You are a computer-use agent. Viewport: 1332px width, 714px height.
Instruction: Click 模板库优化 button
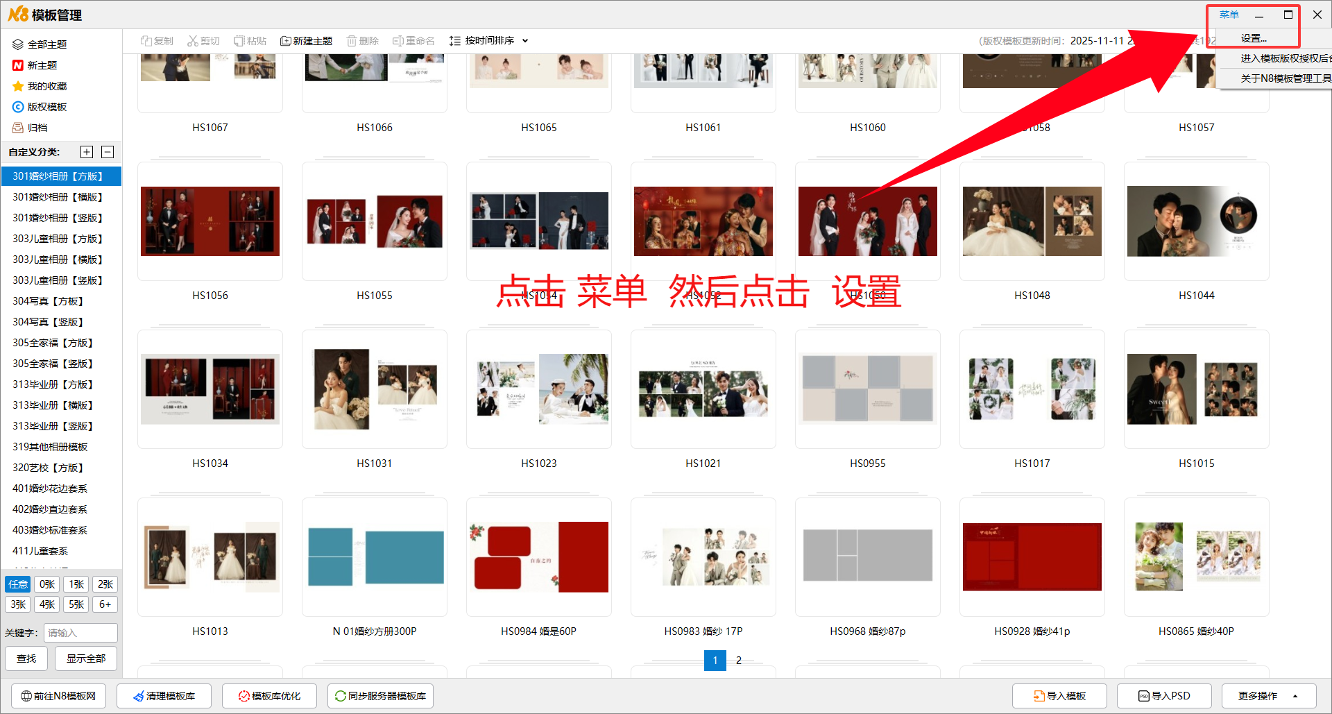(x=269, y=696)
